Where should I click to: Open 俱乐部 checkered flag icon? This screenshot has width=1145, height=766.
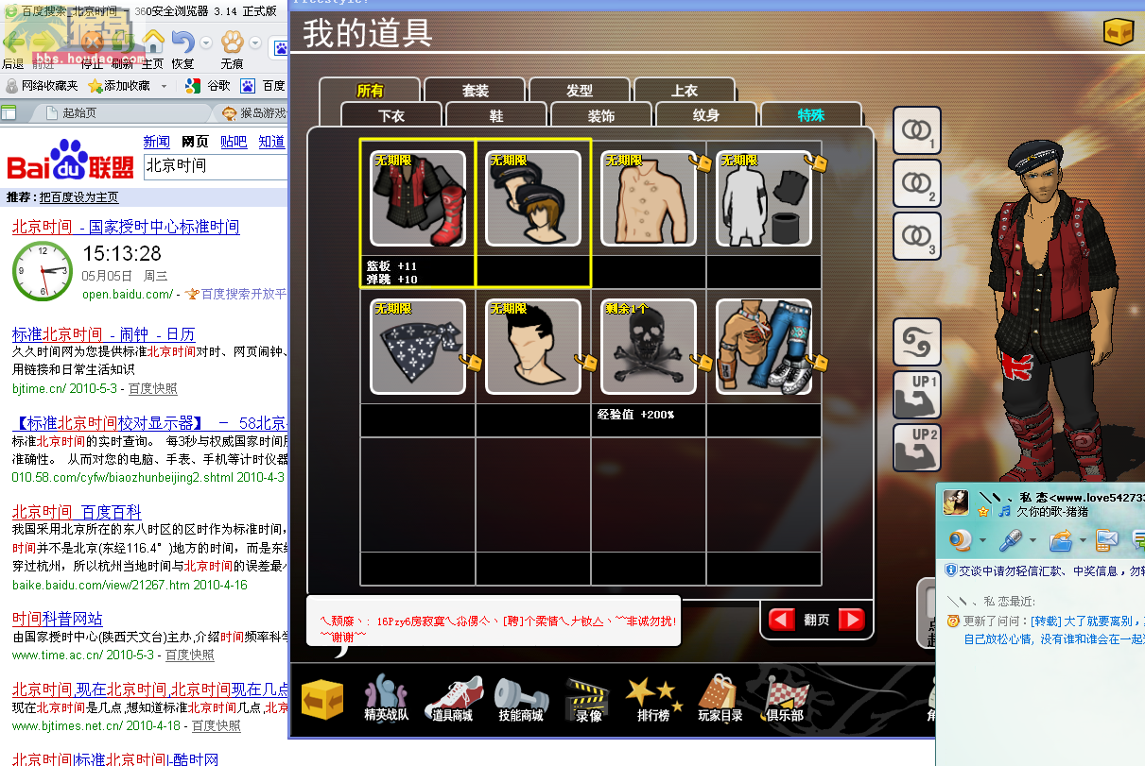pyautogui.click(x=786, y=699)
